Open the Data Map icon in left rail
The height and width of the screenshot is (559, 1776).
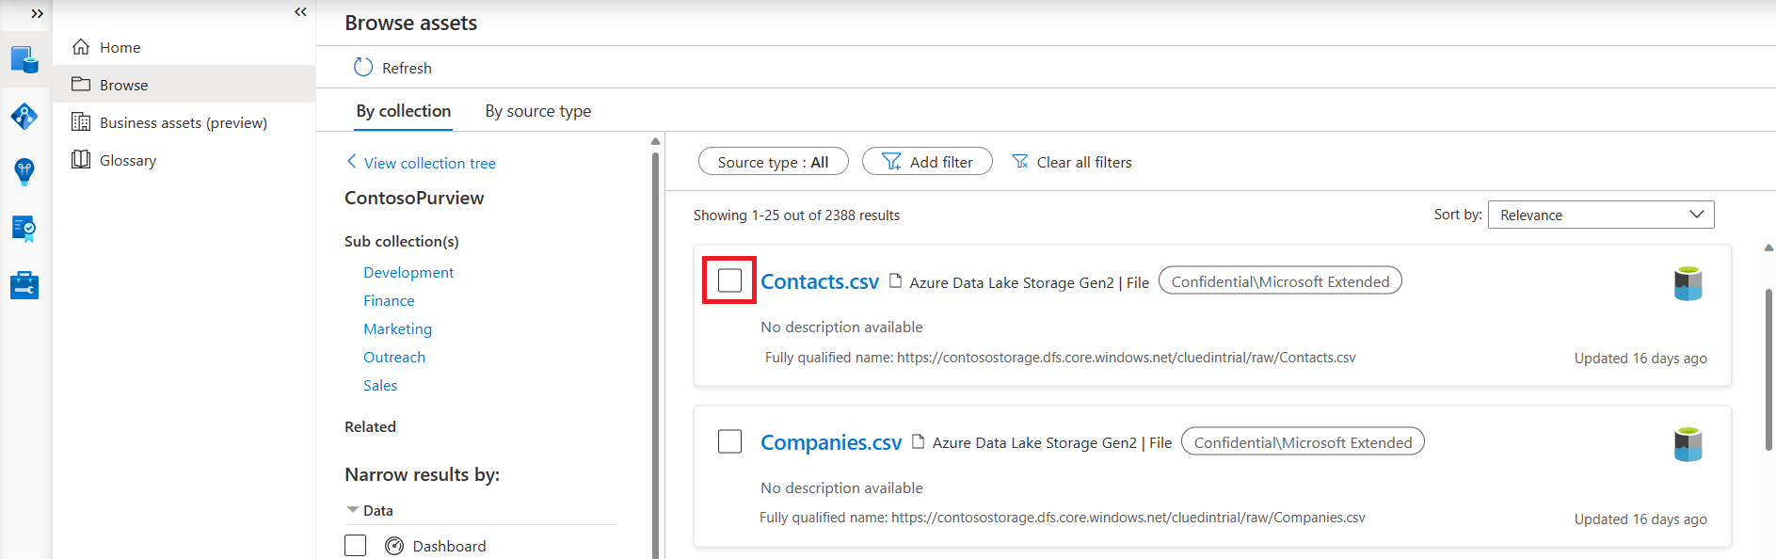click(24, 117)
